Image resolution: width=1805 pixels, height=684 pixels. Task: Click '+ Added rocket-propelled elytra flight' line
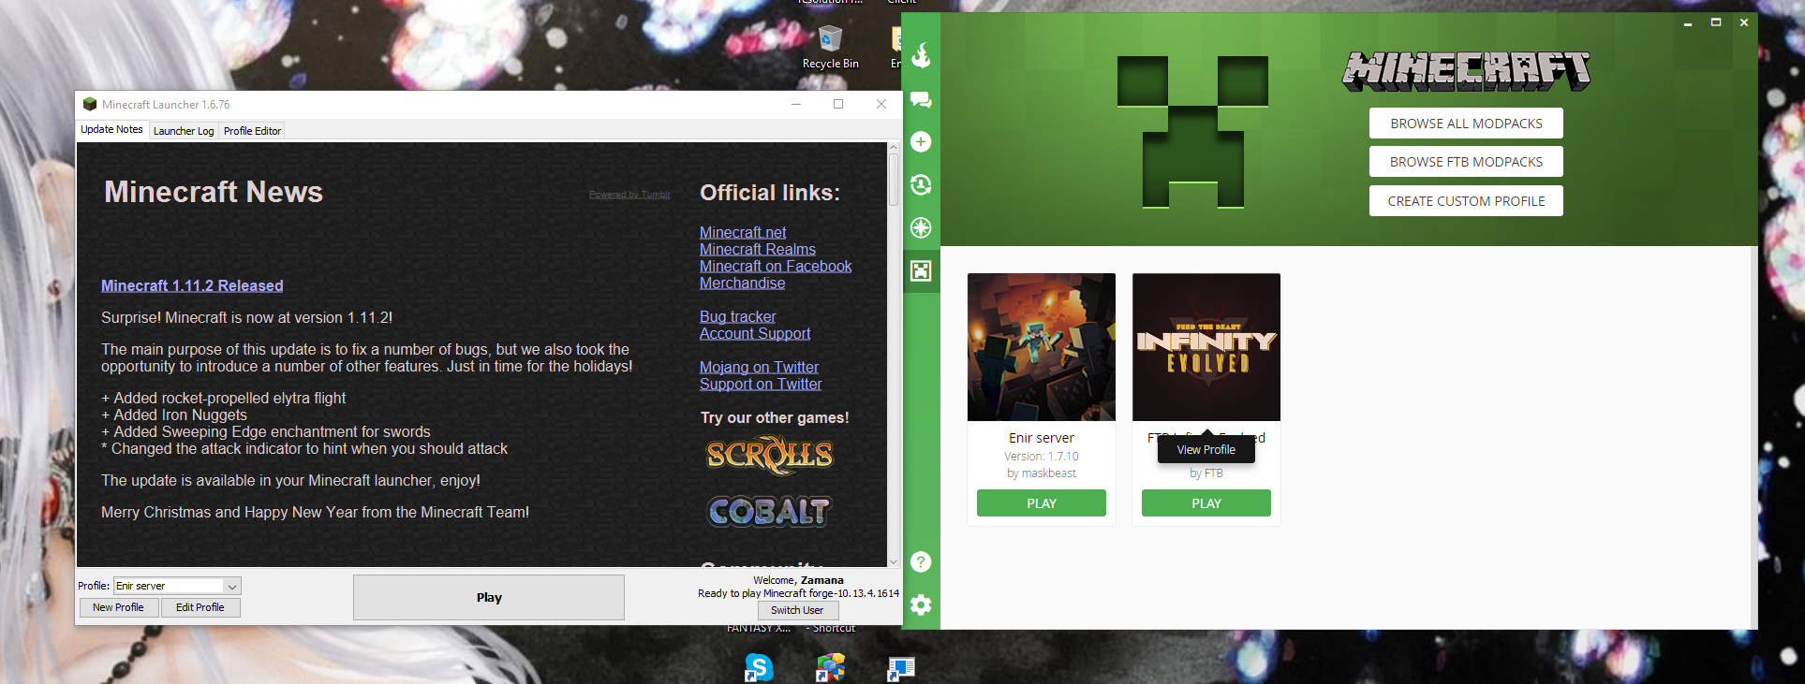[x=223, y=398]
